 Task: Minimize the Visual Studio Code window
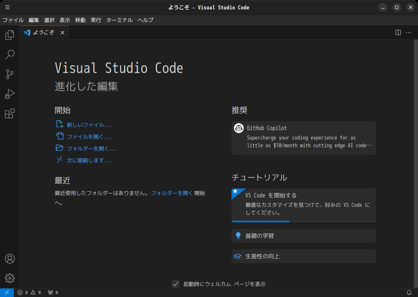click(x=383, y=7)
